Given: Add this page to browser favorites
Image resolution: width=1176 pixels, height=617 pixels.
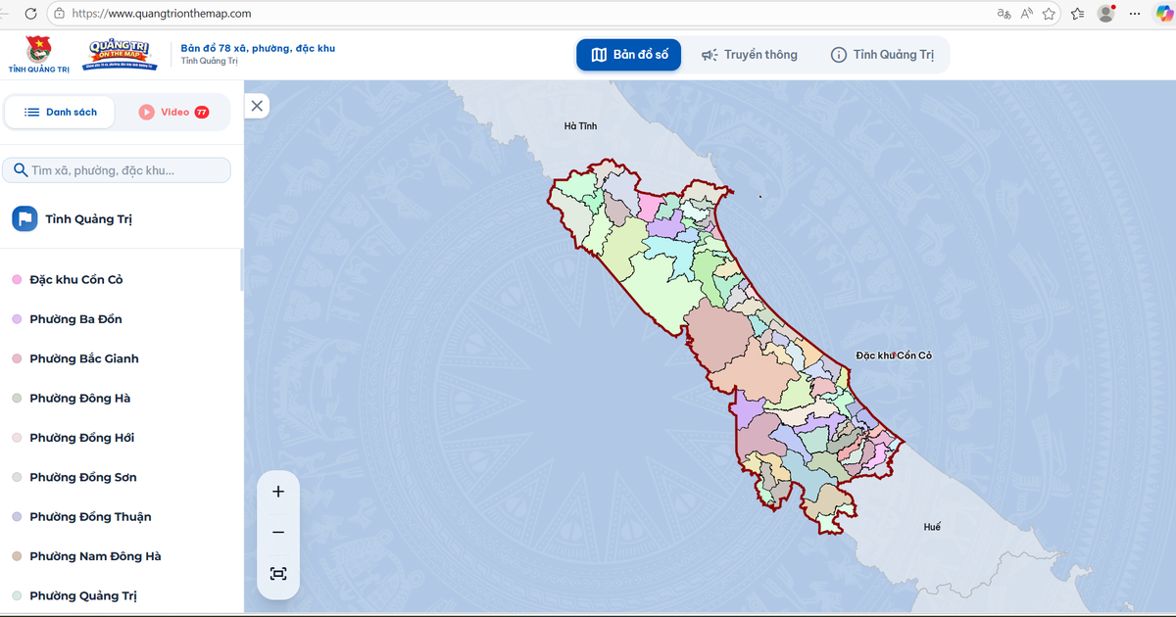Looking at the screenshot, I should (1050, 14).
